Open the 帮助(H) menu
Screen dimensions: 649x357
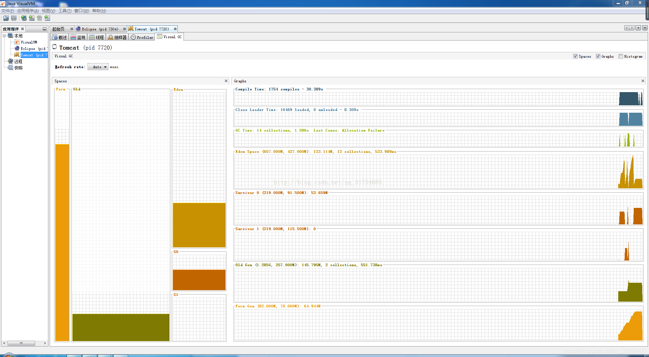99,11
